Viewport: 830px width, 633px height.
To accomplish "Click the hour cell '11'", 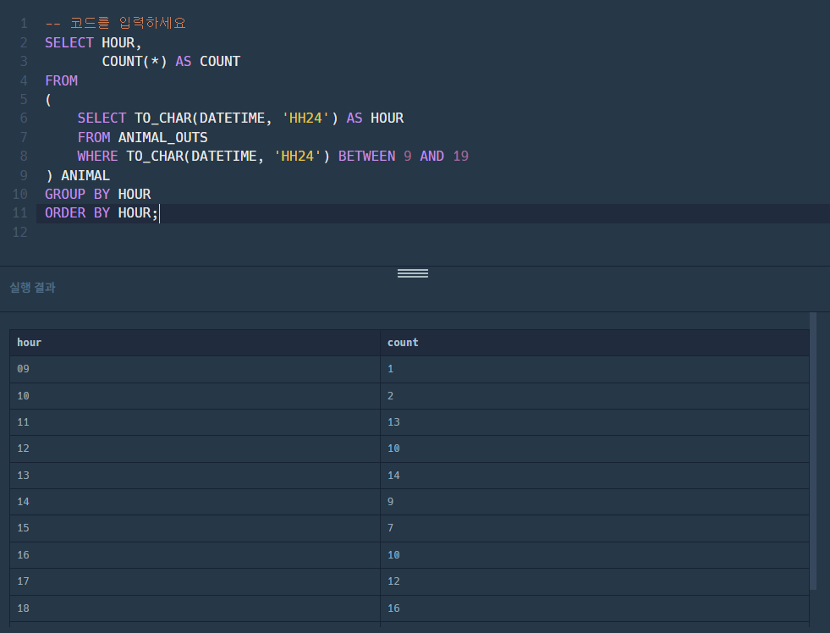I will [x=195, y=422].
